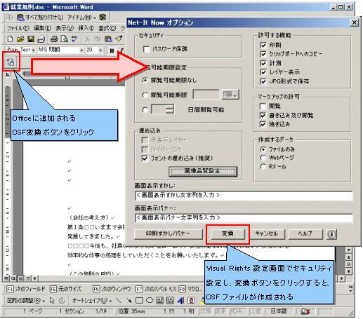The width and height of the screenshot is (363, 319).
Task: Click the CSF conversion toolbar button
Action: (11, 62)
